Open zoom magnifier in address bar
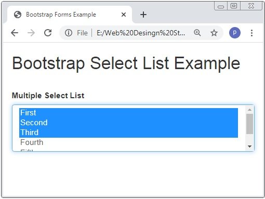The image size is (265, 199). click(197, 33)
